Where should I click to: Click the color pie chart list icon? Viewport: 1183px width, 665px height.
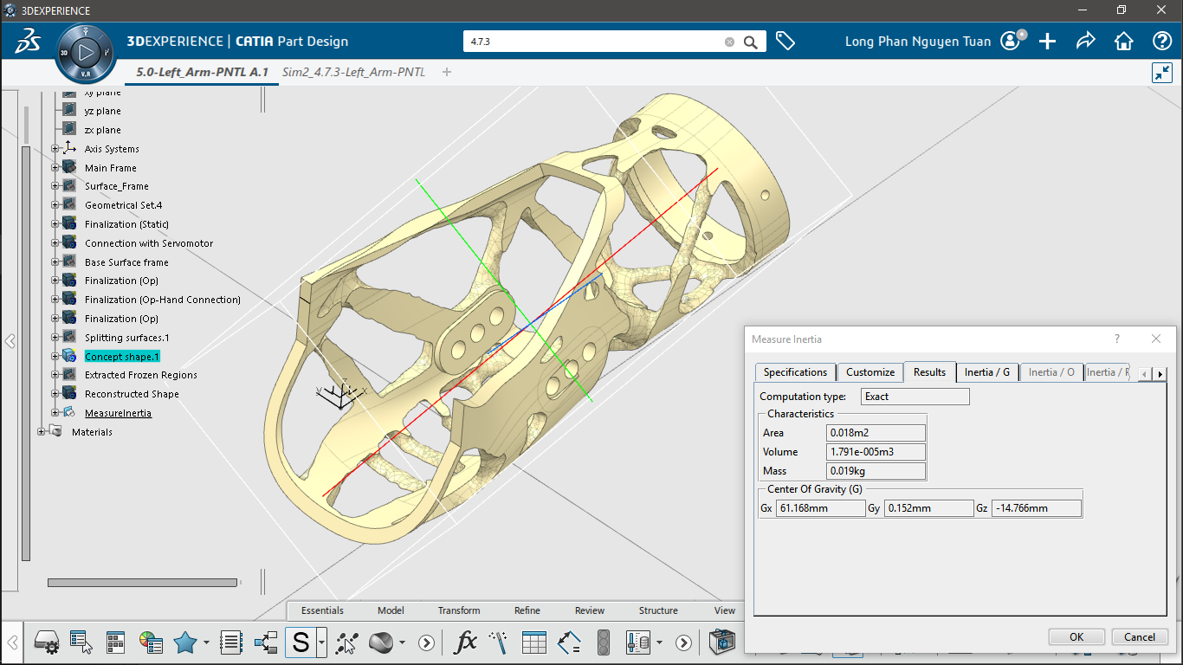[151, 642]
